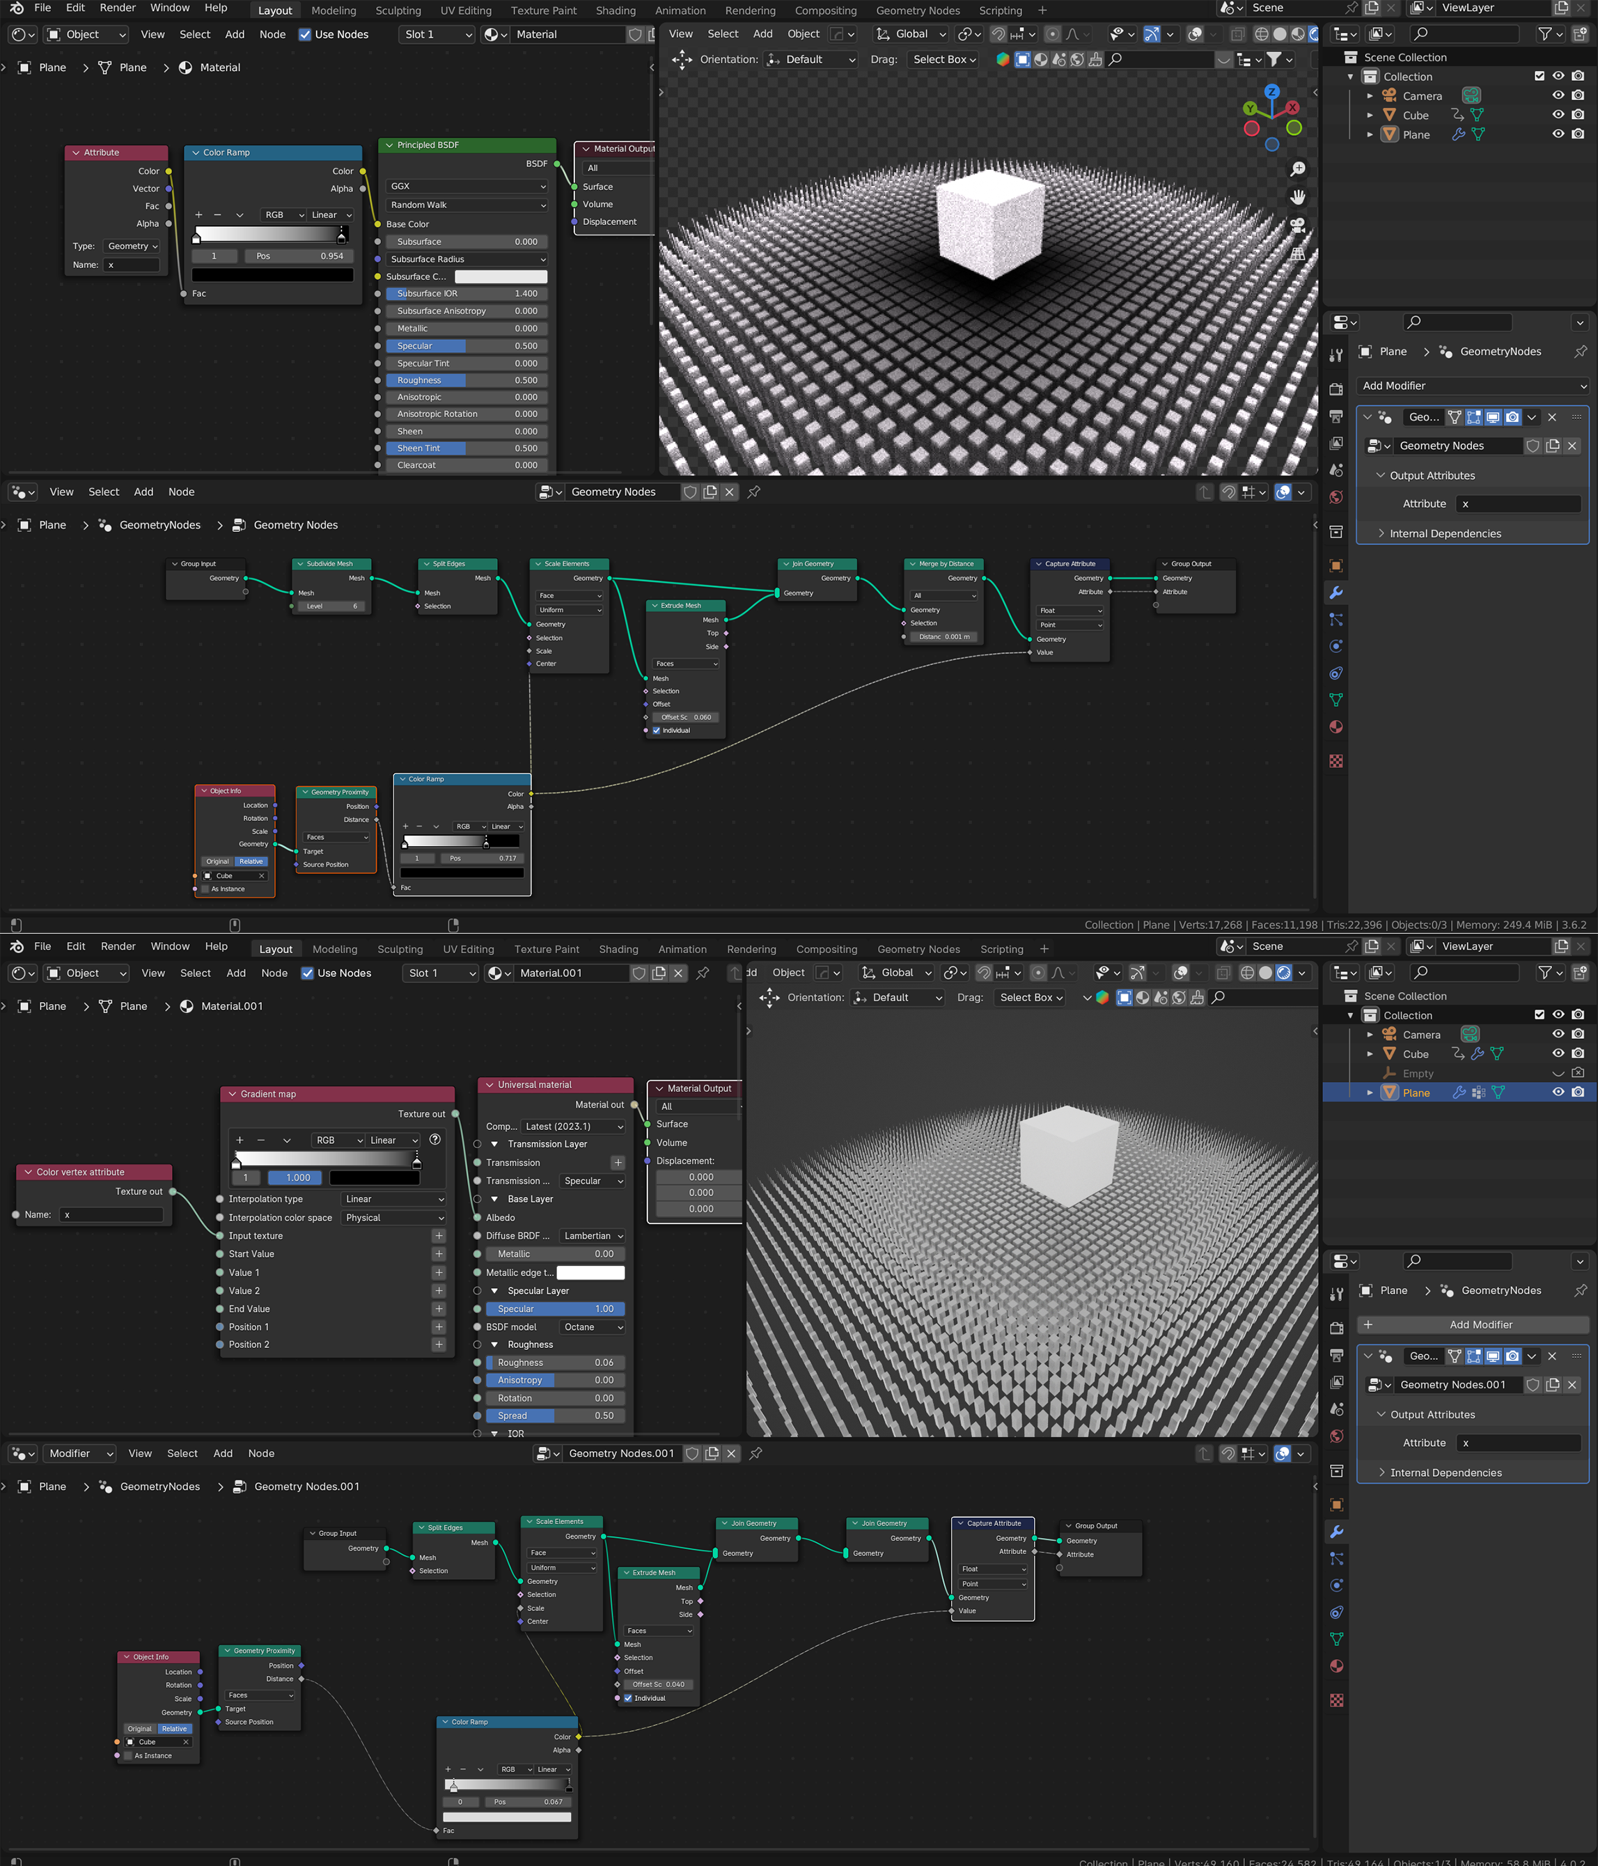Duplicate Material.001 with the new-material icon

coord(659,973)
